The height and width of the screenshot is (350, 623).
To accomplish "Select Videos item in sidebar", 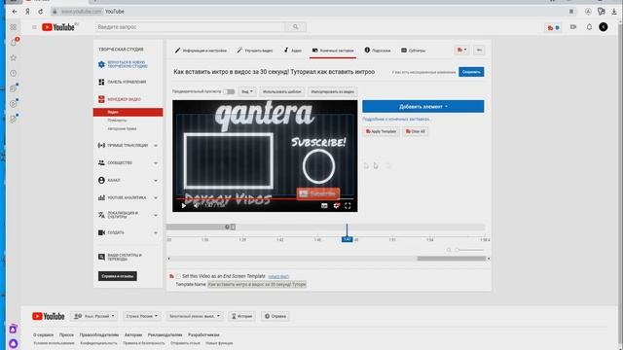I will click(x=128, y=113).
